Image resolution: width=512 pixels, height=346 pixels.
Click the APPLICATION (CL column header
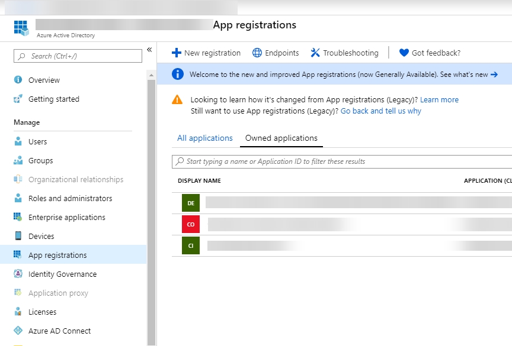click(x=488, y=181)
